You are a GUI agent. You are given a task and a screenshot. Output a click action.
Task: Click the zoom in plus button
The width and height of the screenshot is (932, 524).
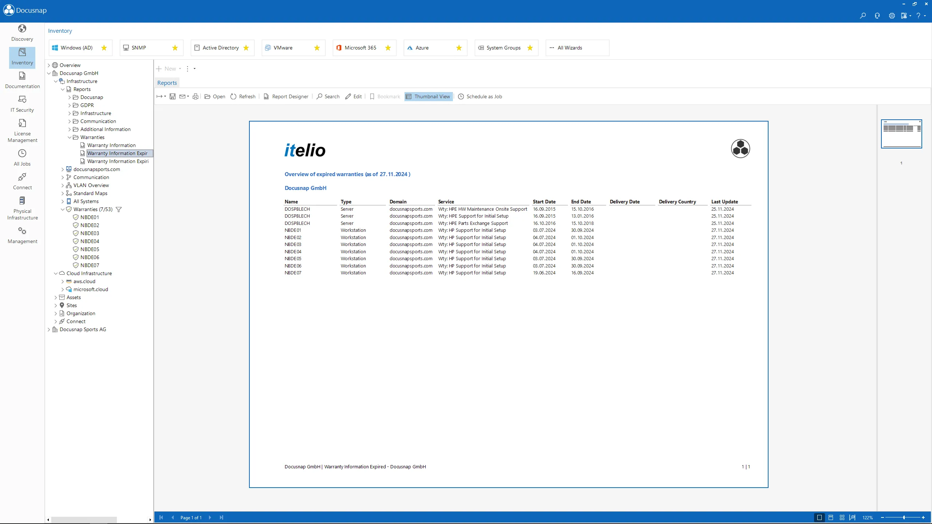click(923, 517)
